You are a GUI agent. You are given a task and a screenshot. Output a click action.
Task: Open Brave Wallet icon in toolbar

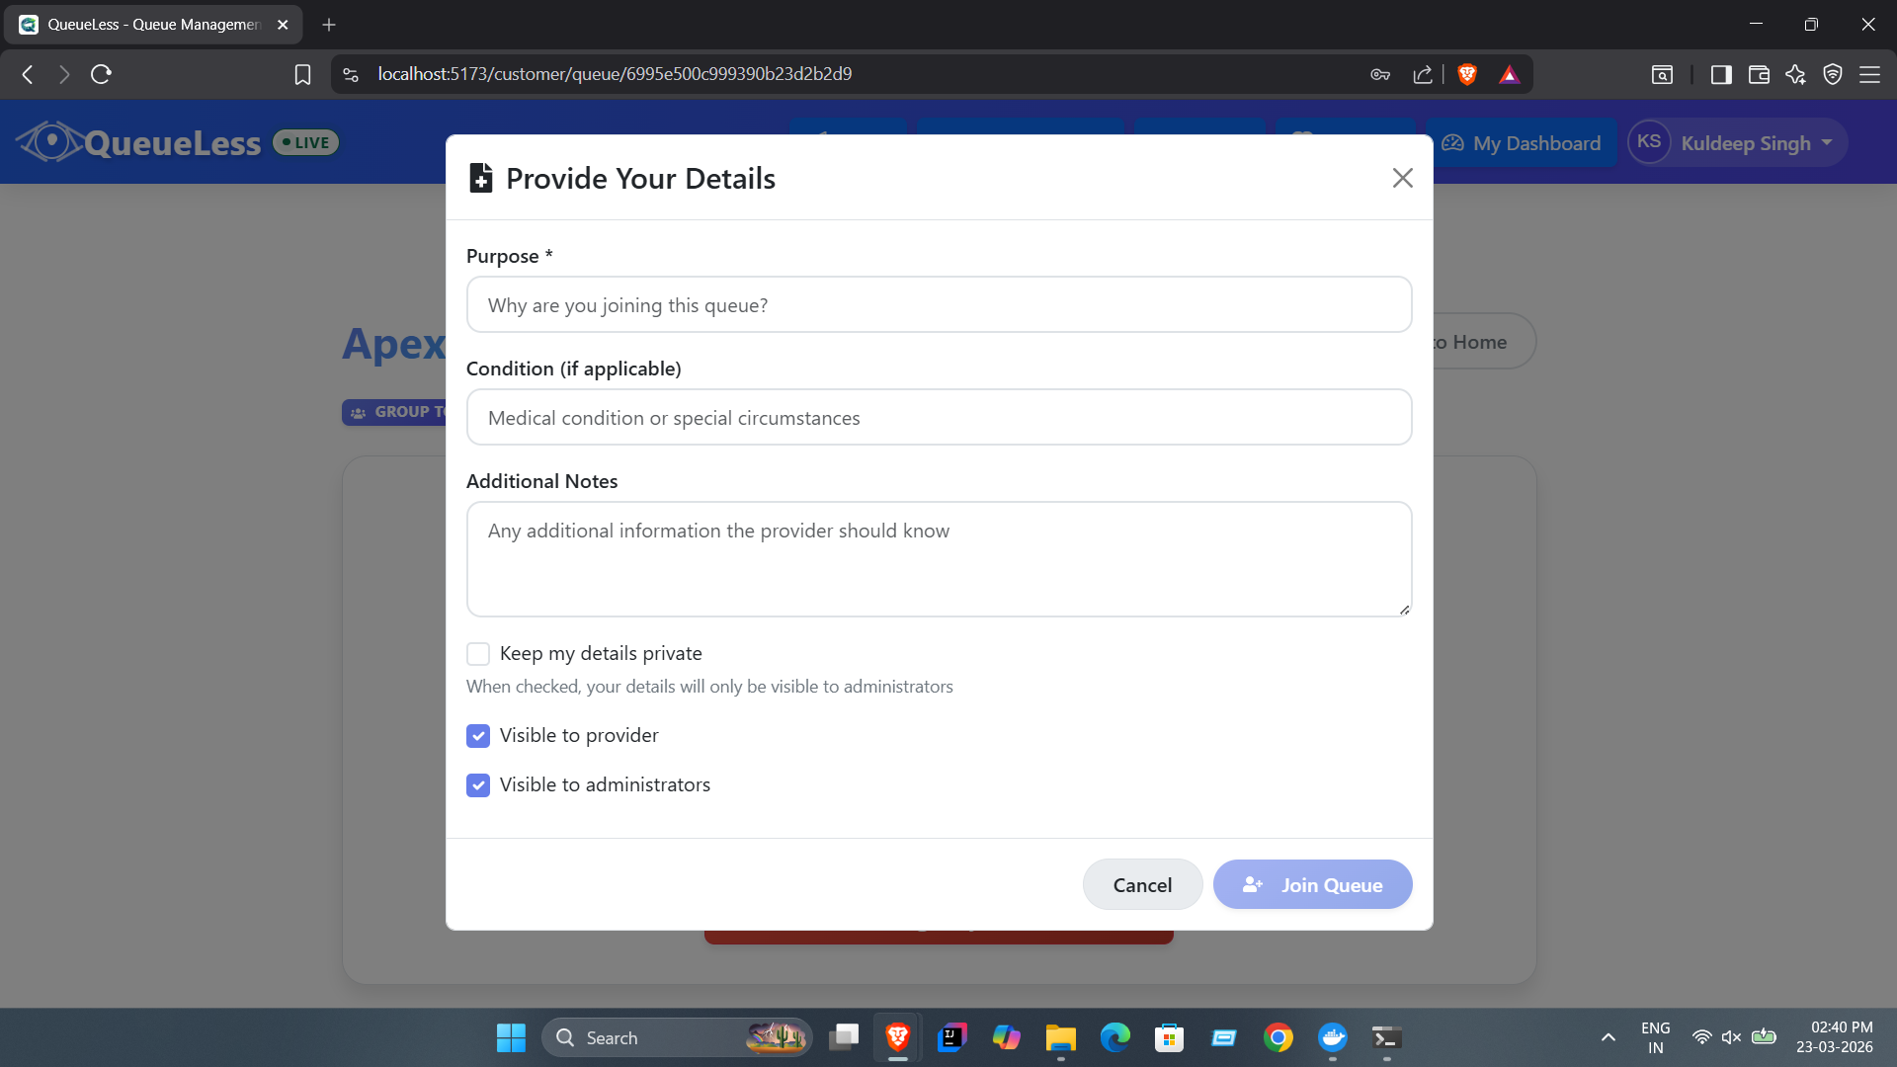tap(1759, 74)
